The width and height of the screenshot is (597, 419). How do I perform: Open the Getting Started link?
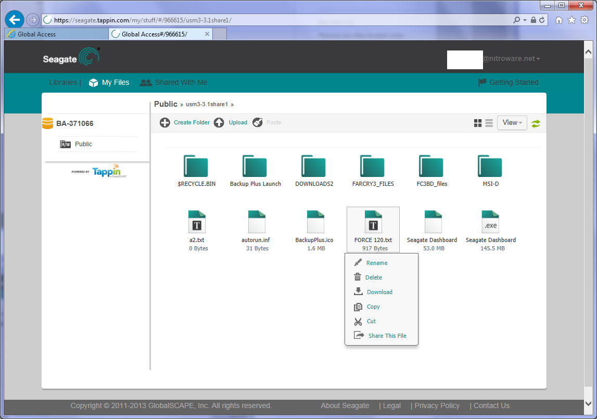coord(509,82)
